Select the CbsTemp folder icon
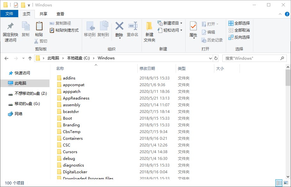Image resolution: width=291 pixels, height=187 pixels. 59,131
